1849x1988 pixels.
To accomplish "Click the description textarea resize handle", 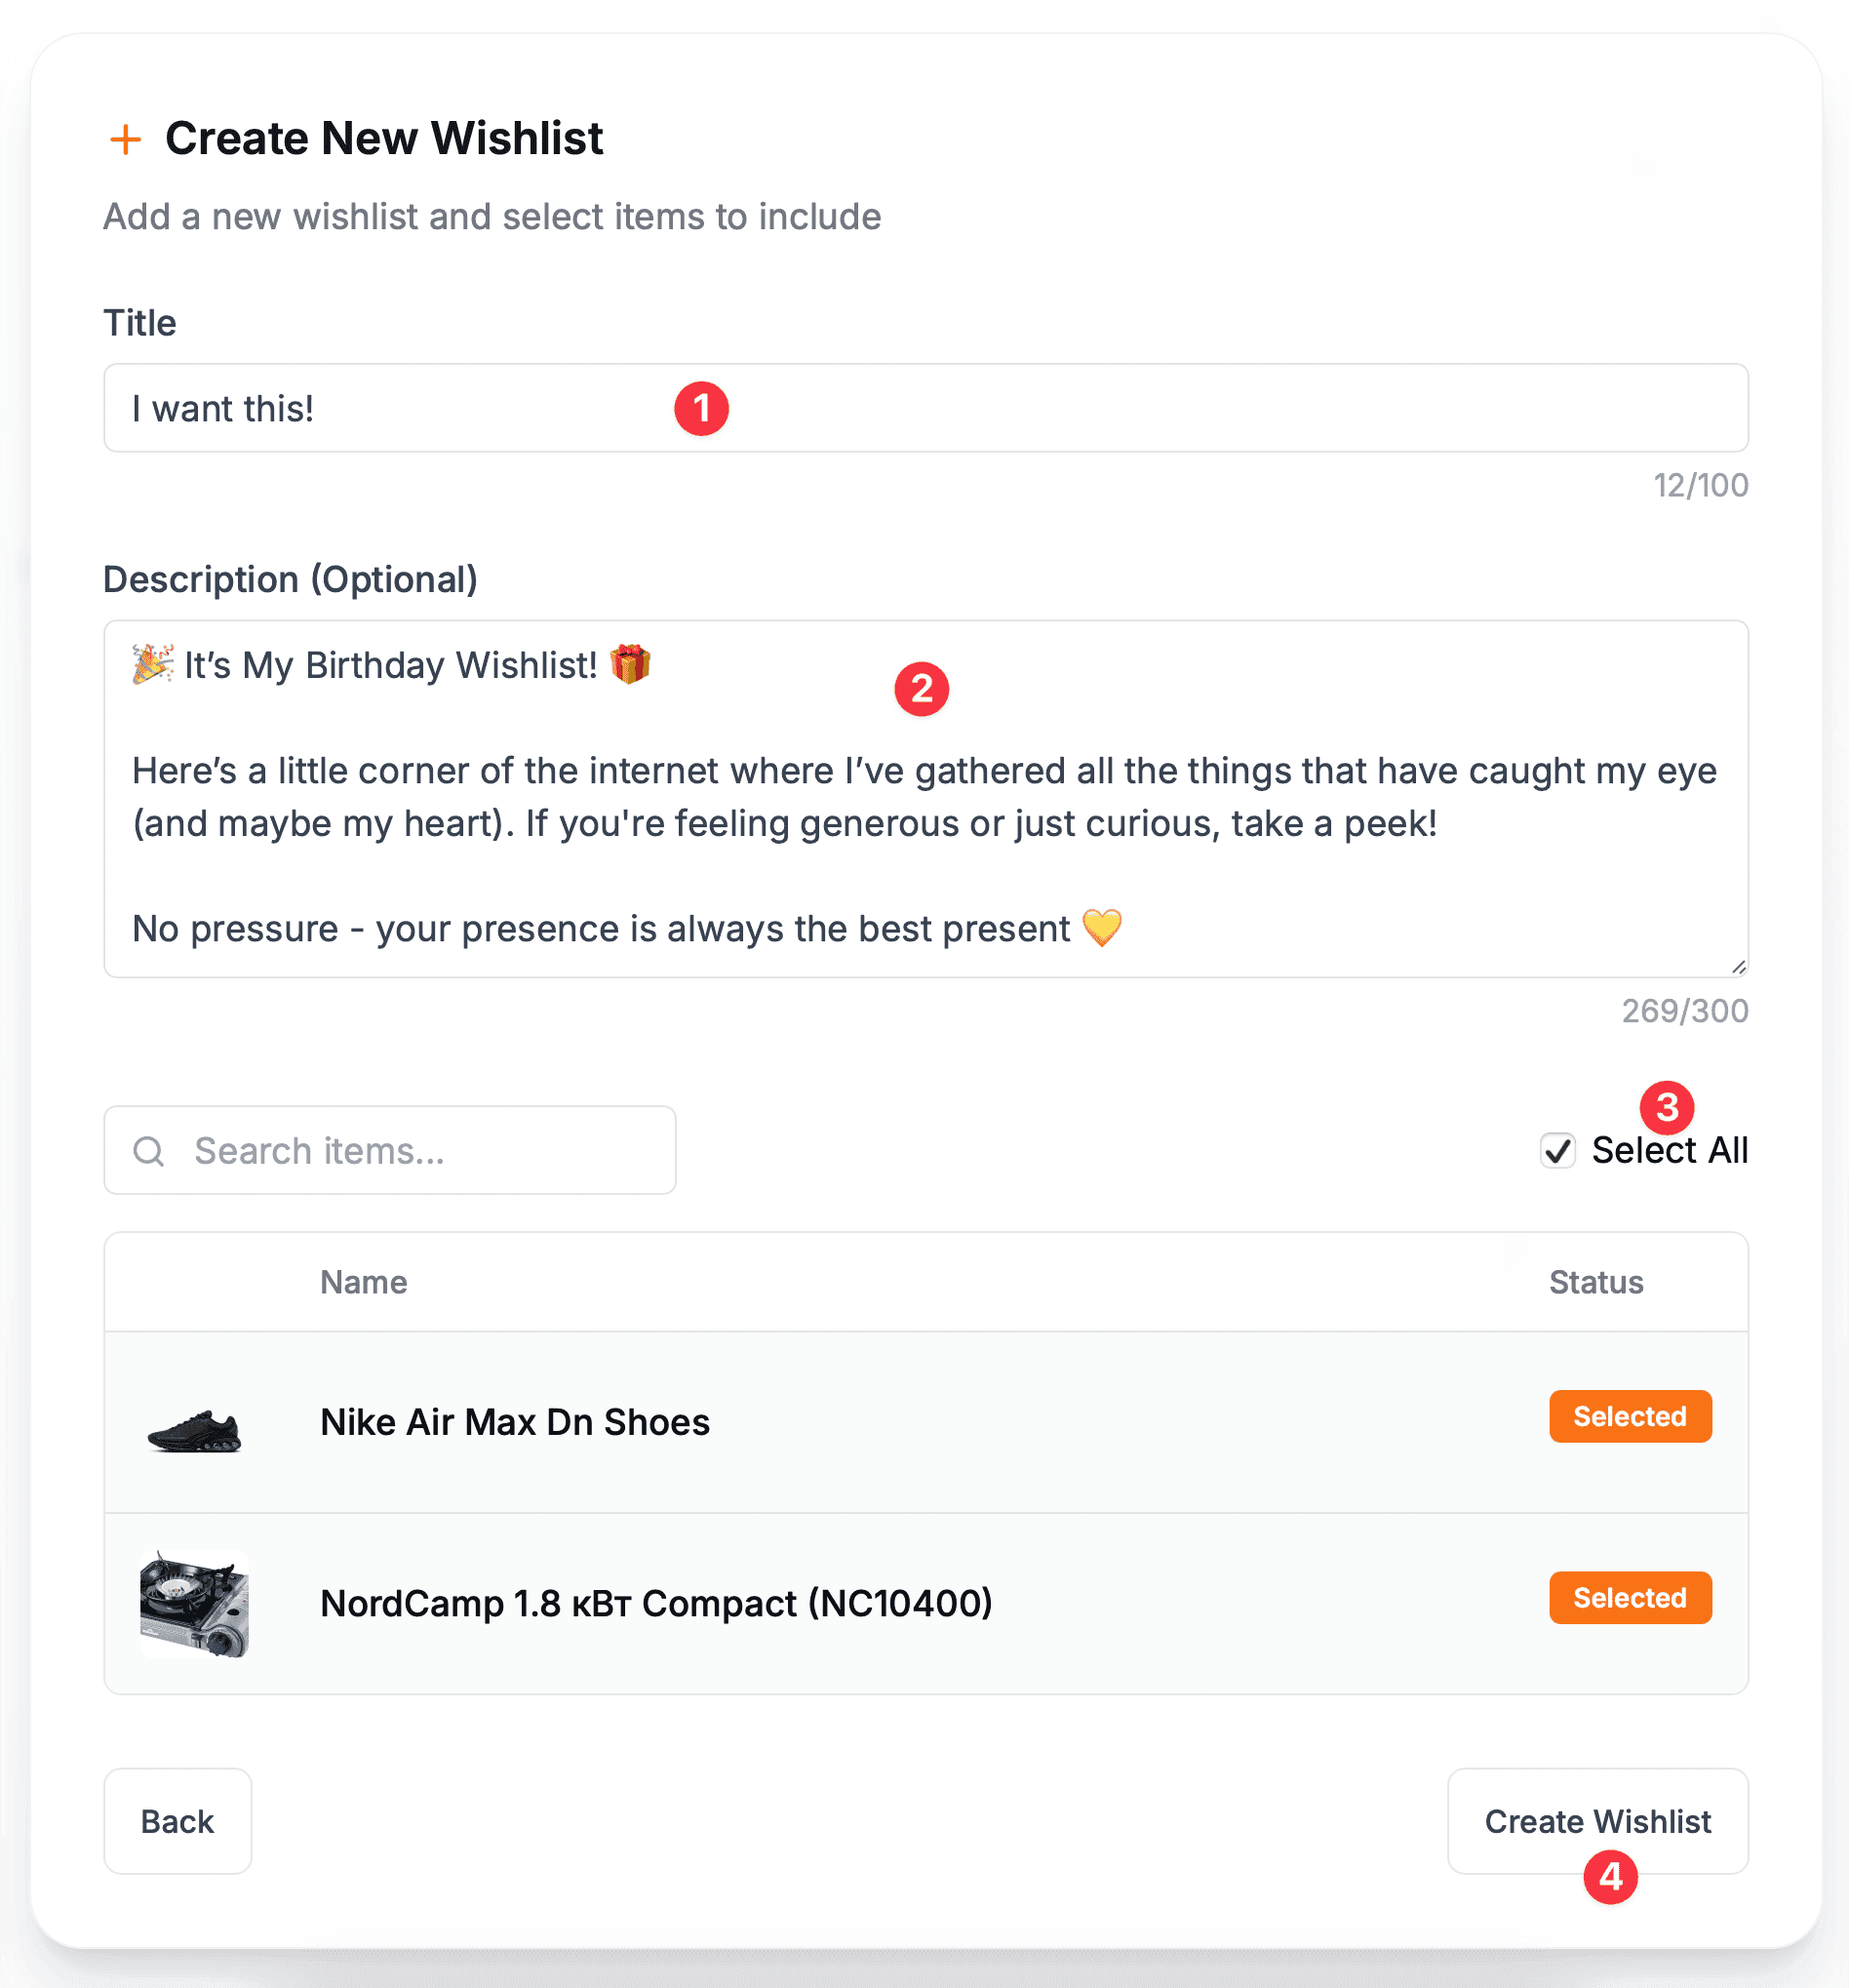I will [x=1738, y=967].
